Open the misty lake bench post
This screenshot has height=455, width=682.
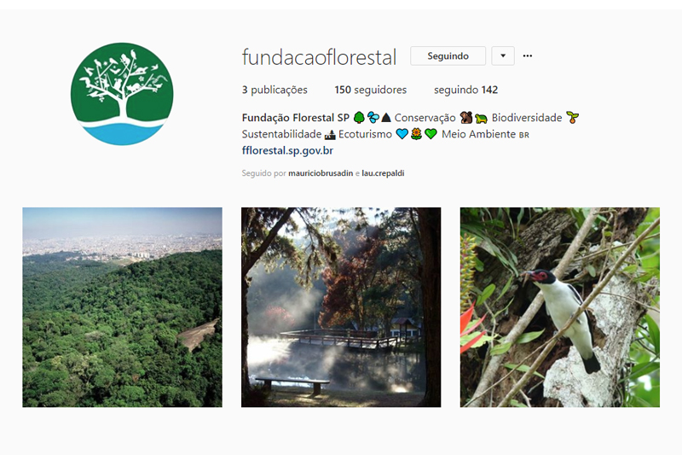[x=341, y=307]
